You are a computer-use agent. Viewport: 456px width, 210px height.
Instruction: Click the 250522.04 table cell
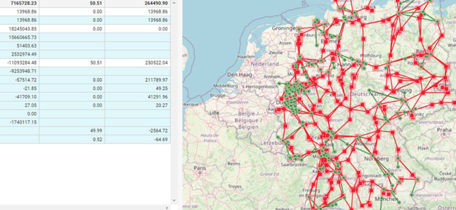point(138,63)
